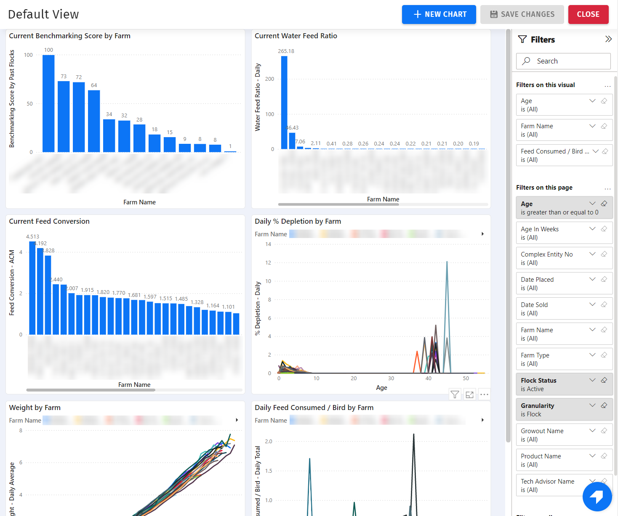This screenshot has height=516, width=618.
Task: Click the Flock Status is Active text
Action: tap(532, 389)
